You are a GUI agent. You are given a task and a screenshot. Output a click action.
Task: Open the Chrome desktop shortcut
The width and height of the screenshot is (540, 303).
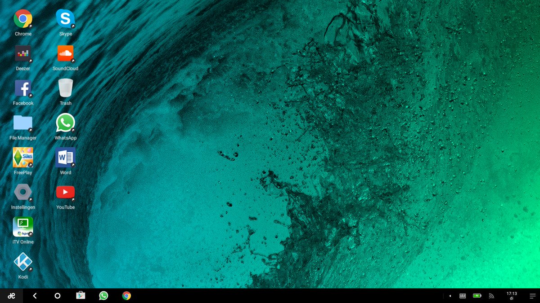tap(23, 19)
